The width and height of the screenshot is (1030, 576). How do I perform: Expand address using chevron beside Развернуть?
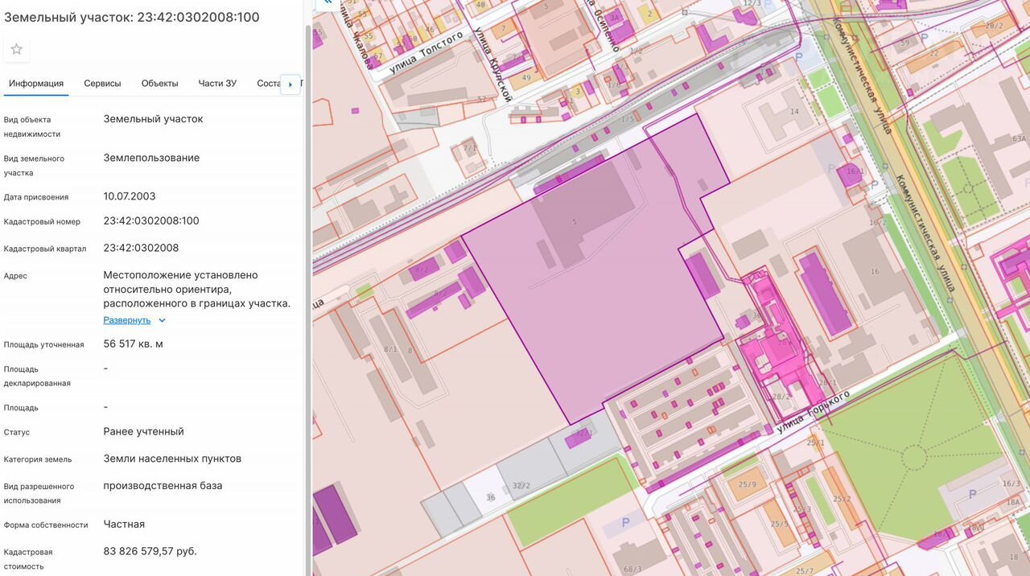[162, 320]
